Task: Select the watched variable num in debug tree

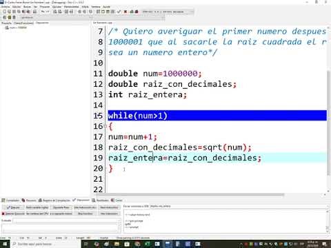Action: 16,28
